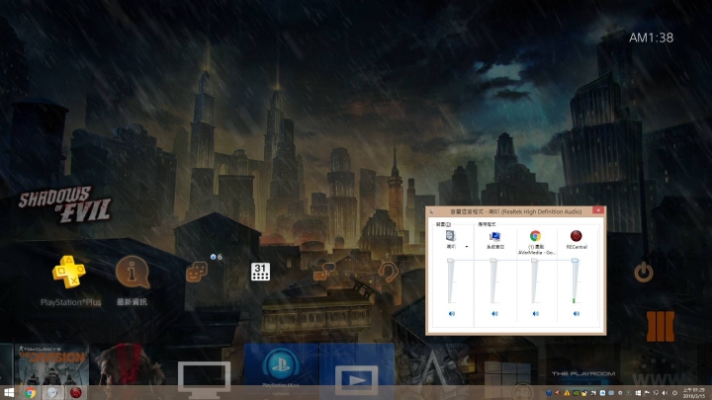
Task: Mute RECentral audio in mixer
Action: pyautogui.click(x=577, y=313)
